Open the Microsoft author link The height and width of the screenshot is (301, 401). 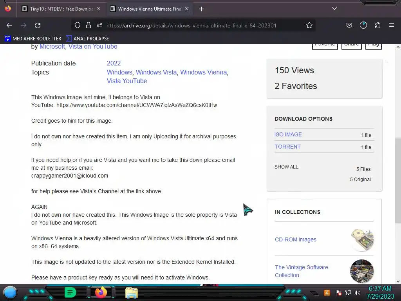coord(52,47)
